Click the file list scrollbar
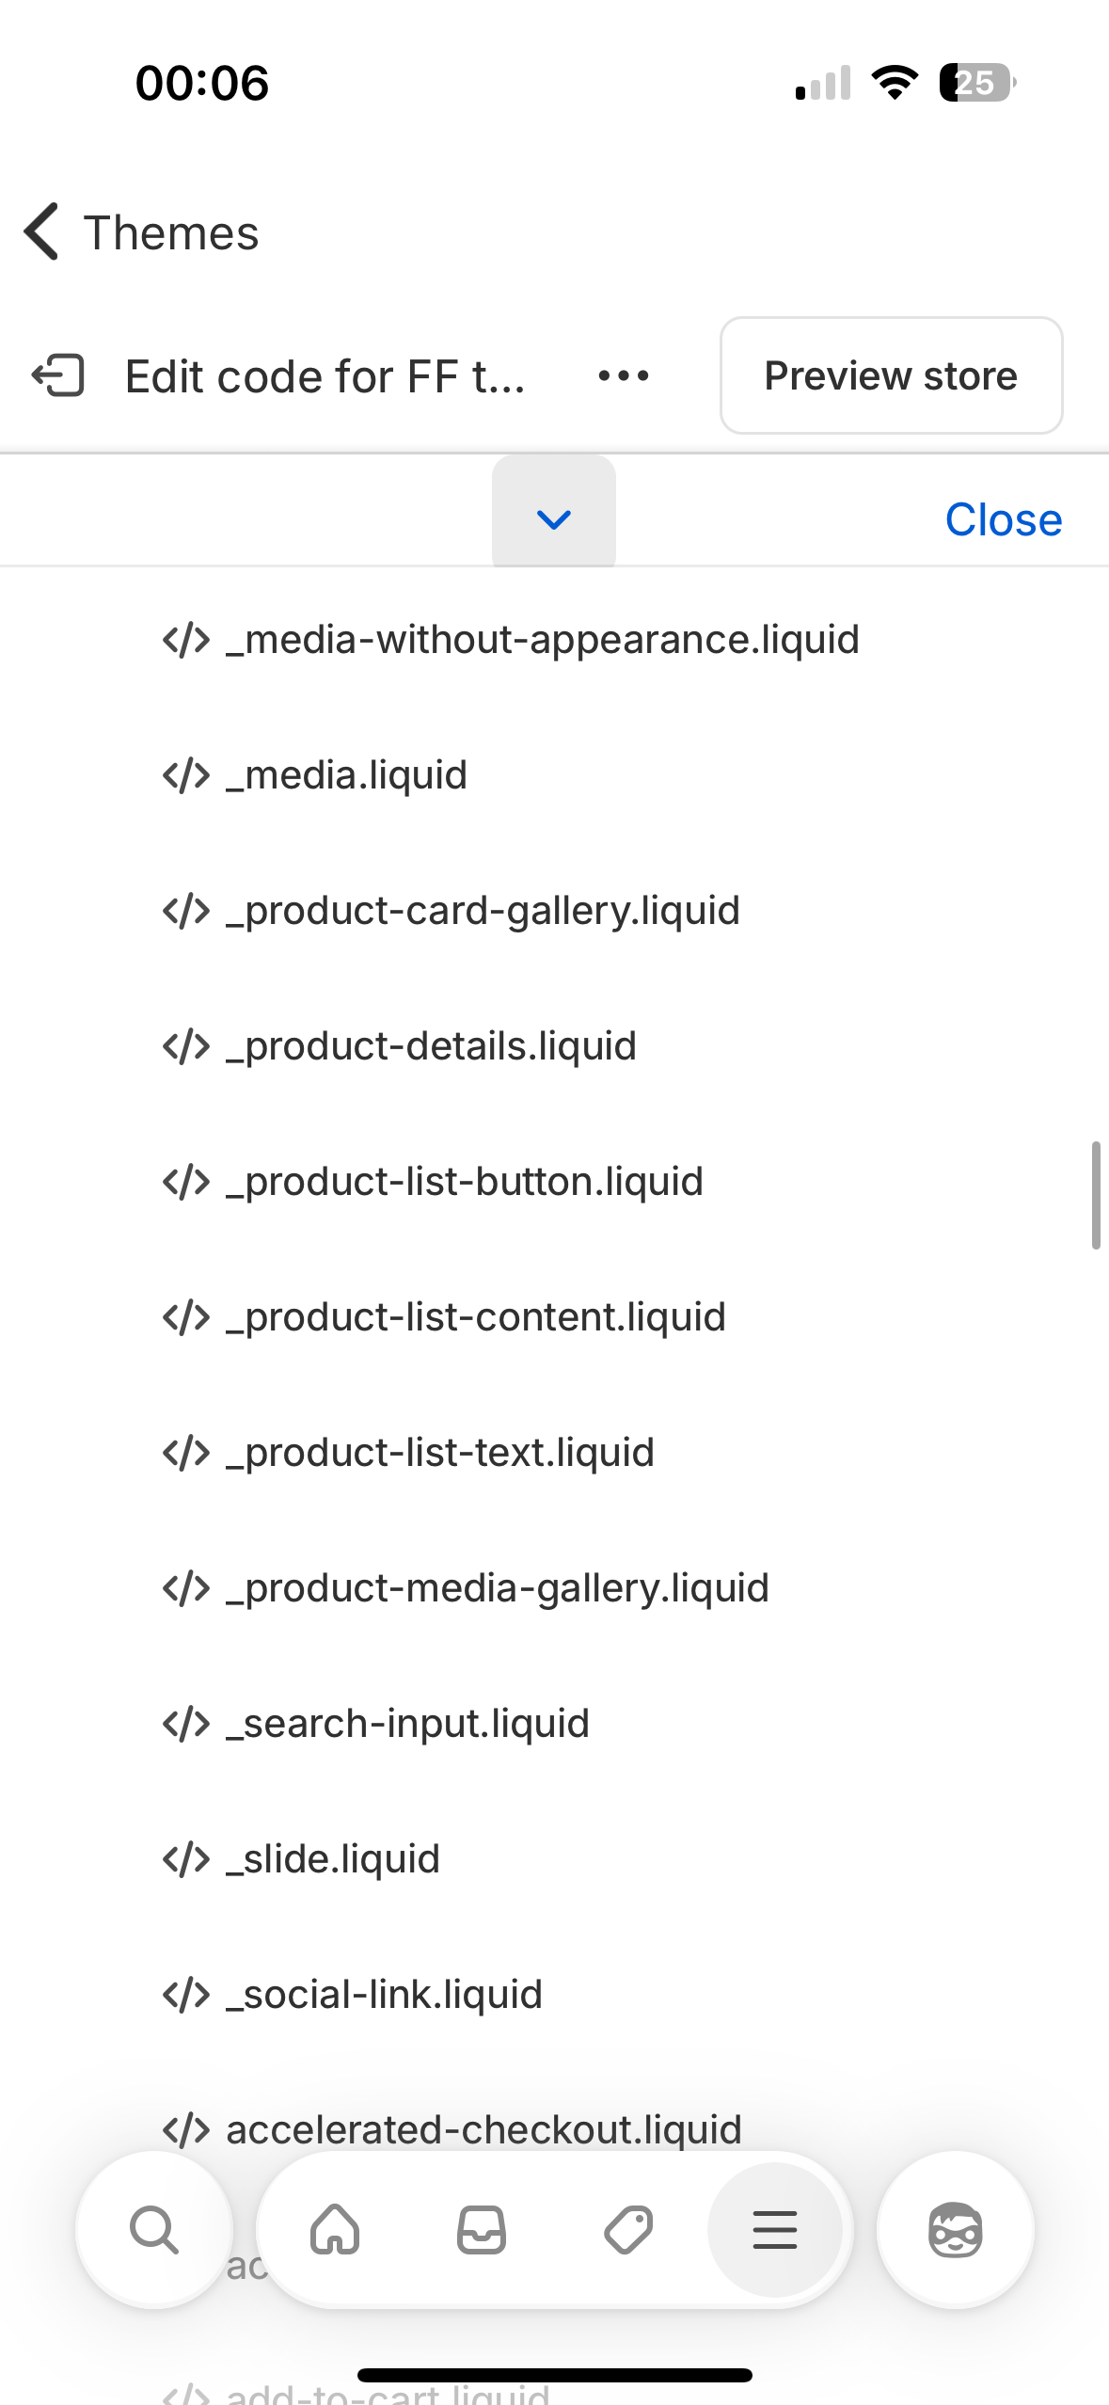The width and height of the screenshot is (1109, 2405). pyautogui.click(x=1095, y=1195)
